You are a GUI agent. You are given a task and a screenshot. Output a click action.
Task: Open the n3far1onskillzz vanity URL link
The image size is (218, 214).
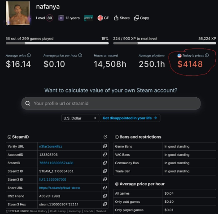click(x=51, y=146)
